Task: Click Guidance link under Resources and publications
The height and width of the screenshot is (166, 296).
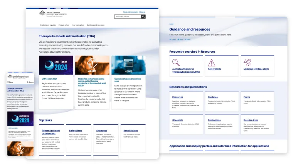Action: tap(213, 97)
